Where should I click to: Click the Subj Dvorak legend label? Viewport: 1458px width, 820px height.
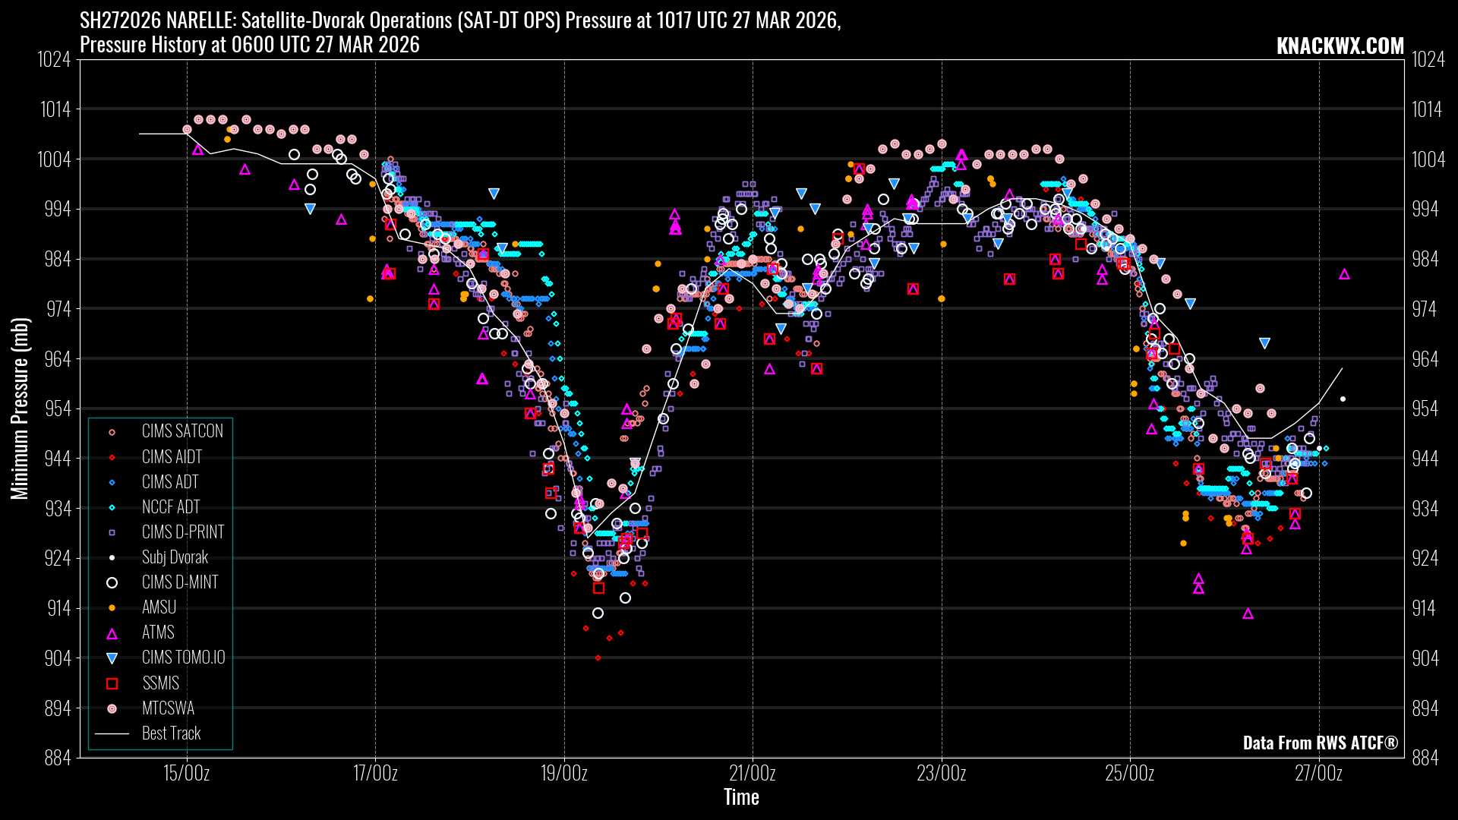[x=175, y=557]
